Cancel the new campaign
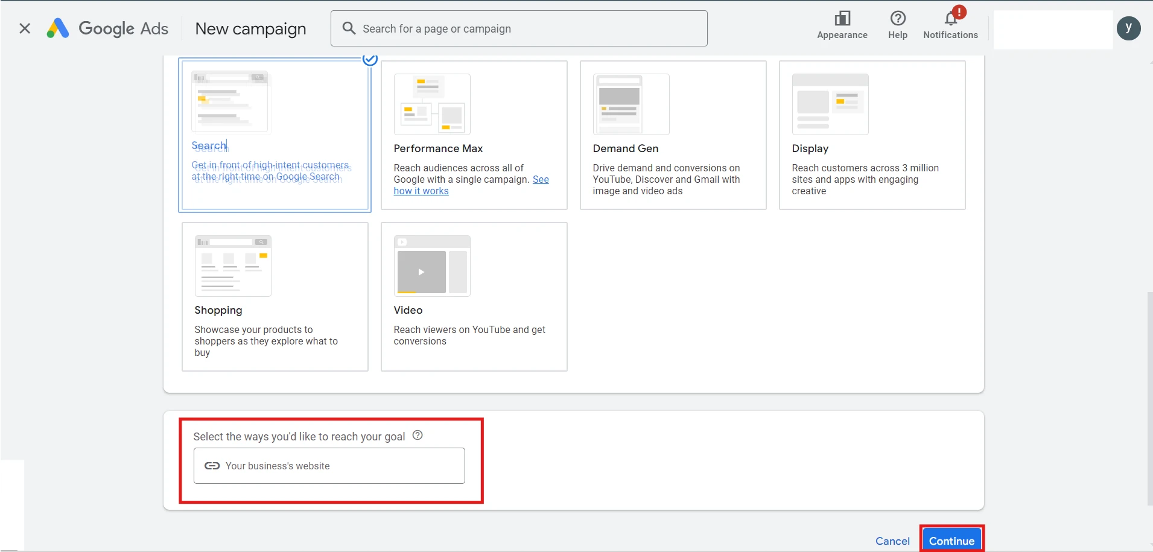 point(892,541)
